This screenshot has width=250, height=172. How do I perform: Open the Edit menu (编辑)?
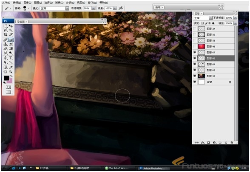17,3
